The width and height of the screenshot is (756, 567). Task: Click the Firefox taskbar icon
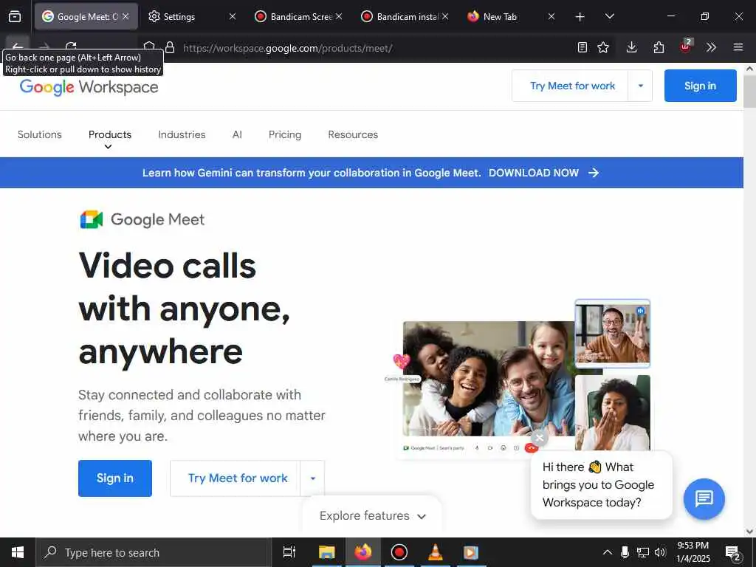363,552
